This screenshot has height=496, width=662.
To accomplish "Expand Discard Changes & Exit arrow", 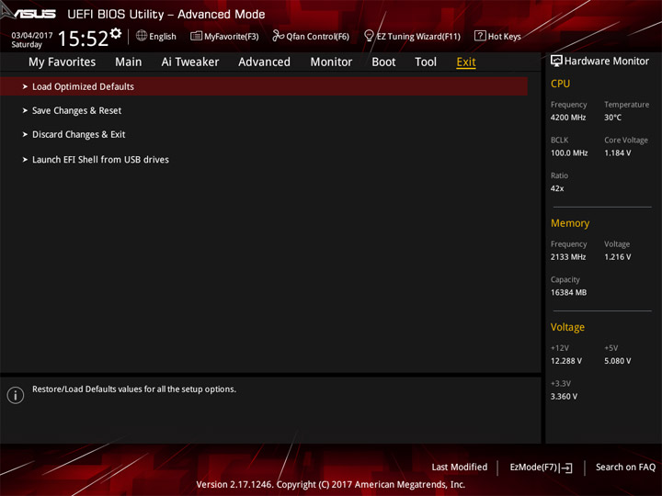I will click(25, 134).
